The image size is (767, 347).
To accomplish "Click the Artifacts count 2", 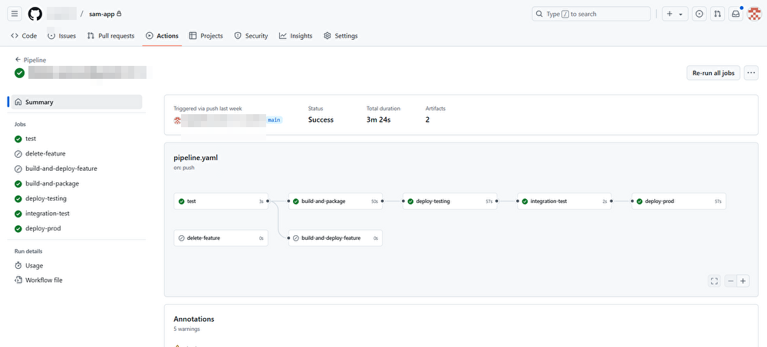I will 427,119.
